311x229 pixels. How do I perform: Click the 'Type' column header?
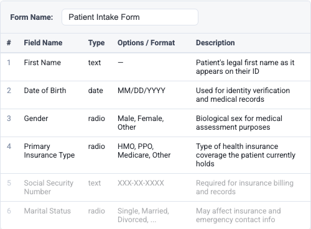[96, 43]
